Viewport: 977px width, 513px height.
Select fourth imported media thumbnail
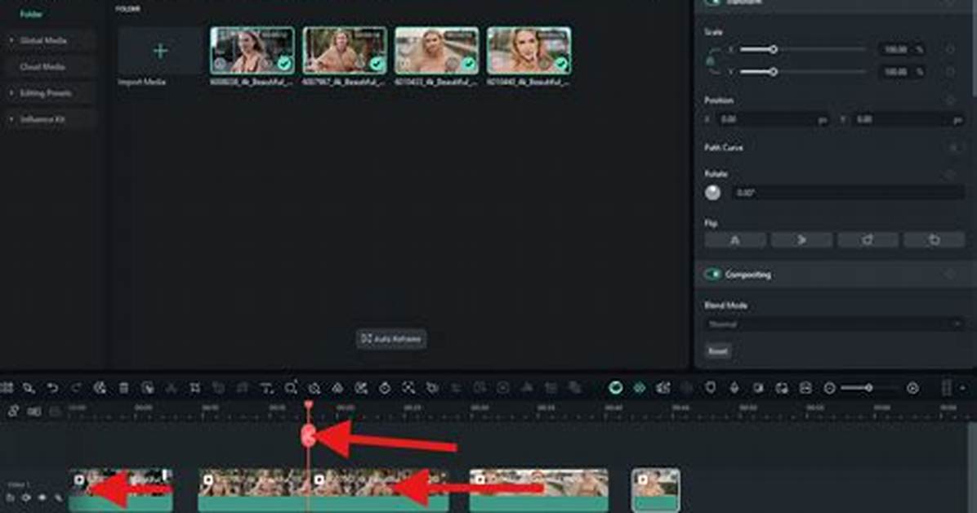click(529, 51)
